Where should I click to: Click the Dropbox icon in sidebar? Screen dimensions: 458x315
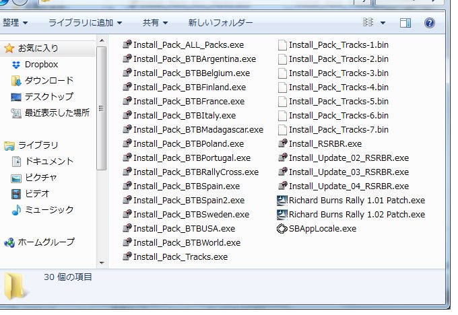click(x=17, y=65)
